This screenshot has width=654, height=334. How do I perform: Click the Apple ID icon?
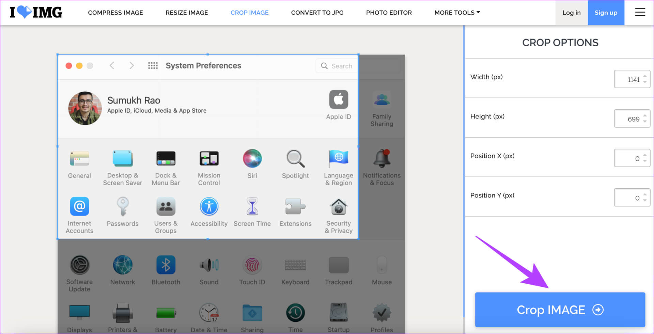tap(338, 99)
